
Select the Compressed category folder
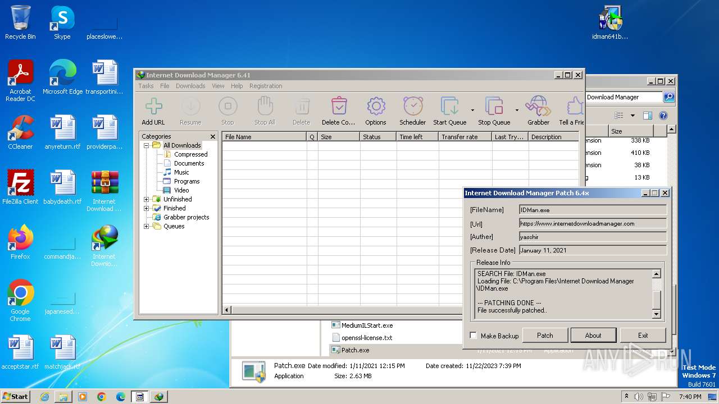[190, 154]
